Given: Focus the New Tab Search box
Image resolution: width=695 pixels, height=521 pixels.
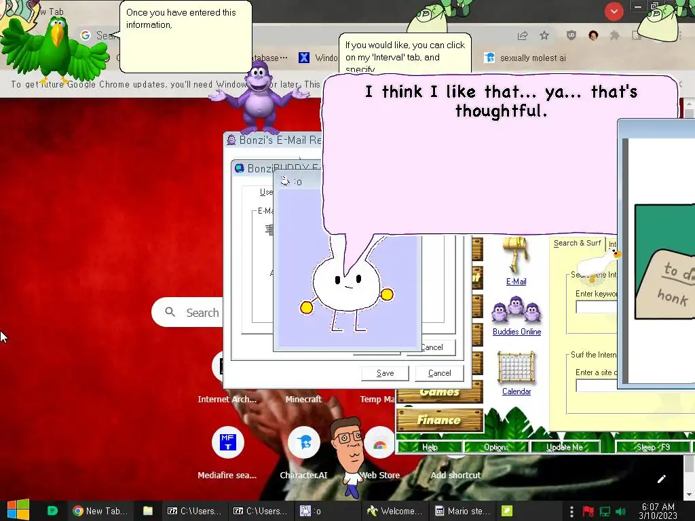Looking at the screenshot, I should click(187, 312).
